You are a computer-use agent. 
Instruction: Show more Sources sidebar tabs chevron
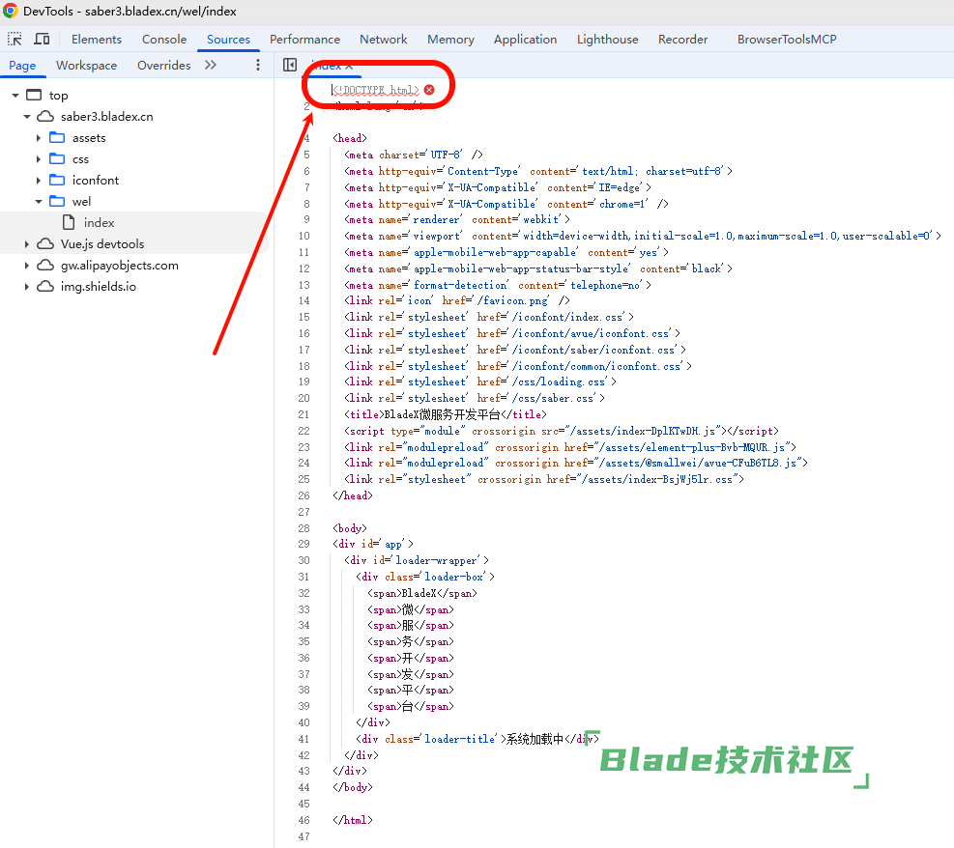point(211,65)
